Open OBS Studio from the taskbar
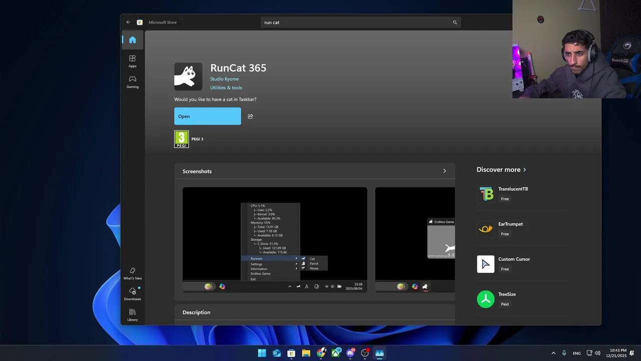The image size is (641, 361). [365, 353]
